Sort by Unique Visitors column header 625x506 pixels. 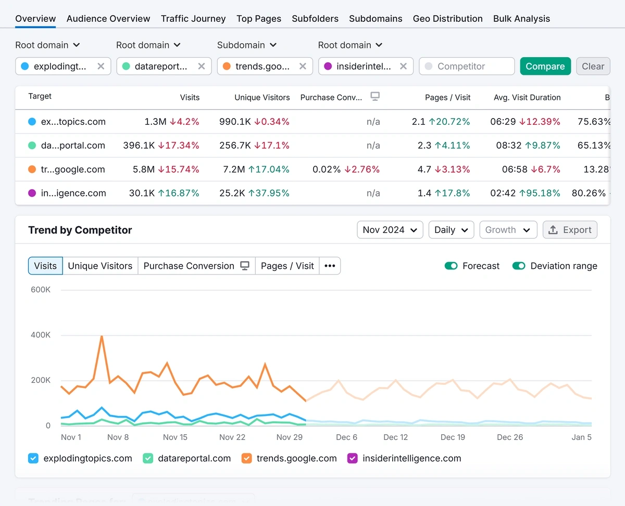point(262,97)
